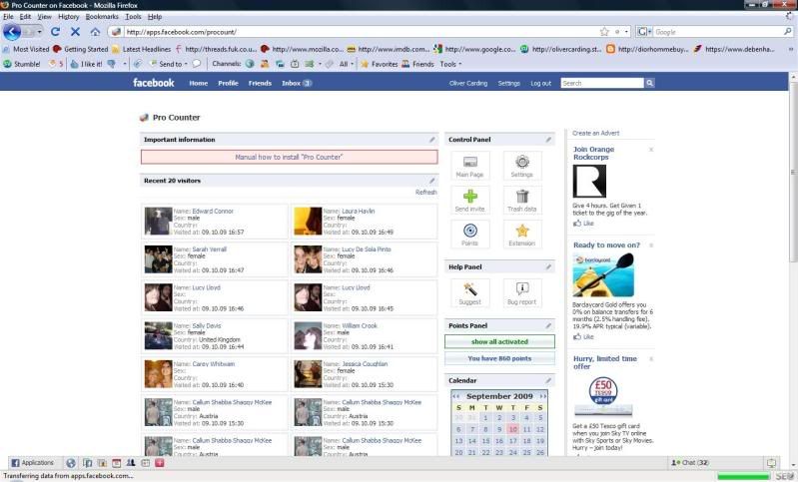Go to previous month in calendar
Image resolution: width=798 pixels, height=482 pixels.
(456, 396)
